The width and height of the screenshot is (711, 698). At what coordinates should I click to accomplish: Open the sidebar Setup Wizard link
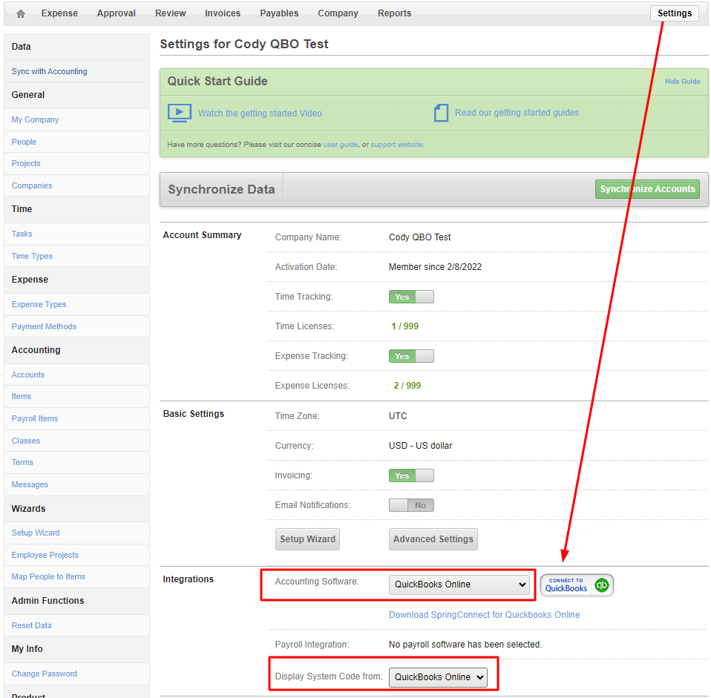coord(36,533)
